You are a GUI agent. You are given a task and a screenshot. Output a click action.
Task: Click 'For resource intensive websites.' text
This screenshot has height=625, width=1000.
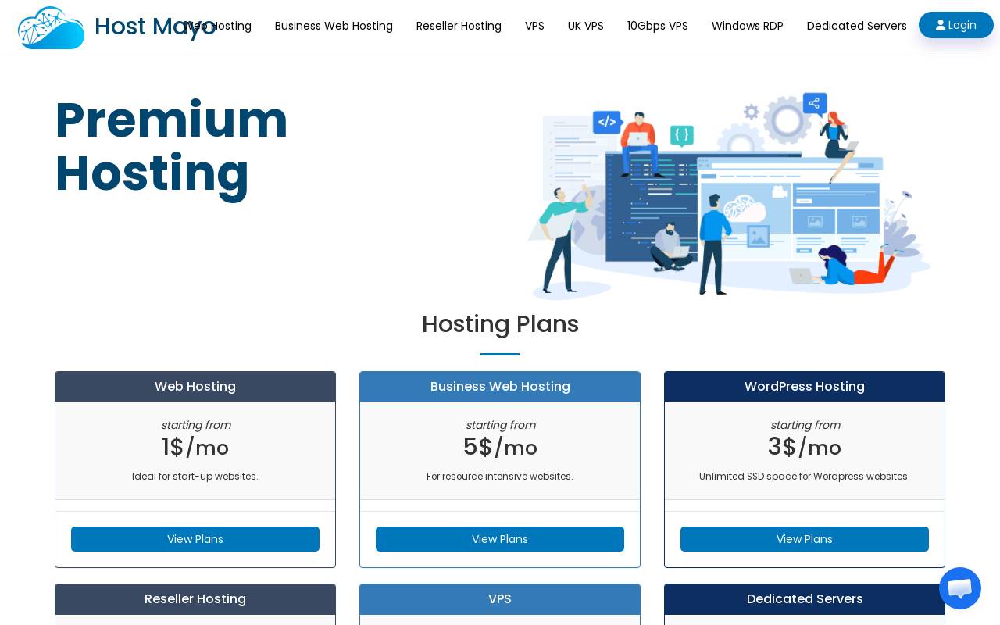pos(500,477)
